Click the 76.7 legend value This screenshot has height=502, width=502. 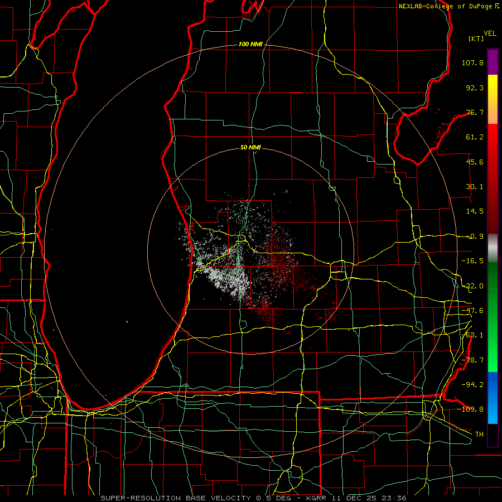pyautogui.click(x=475, y=112)
